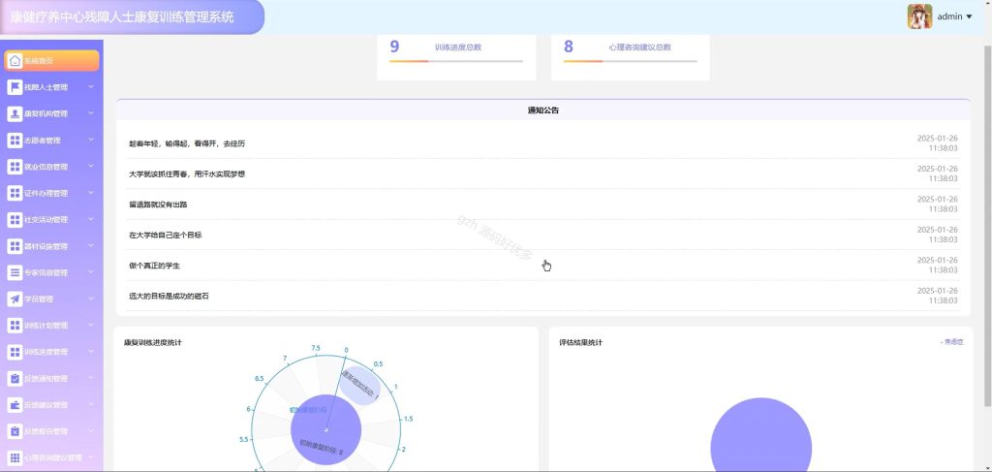Click the 通知公告 panel header
Image resolution: width=992 pixels, height=472 pixels.
click(542, 110)
